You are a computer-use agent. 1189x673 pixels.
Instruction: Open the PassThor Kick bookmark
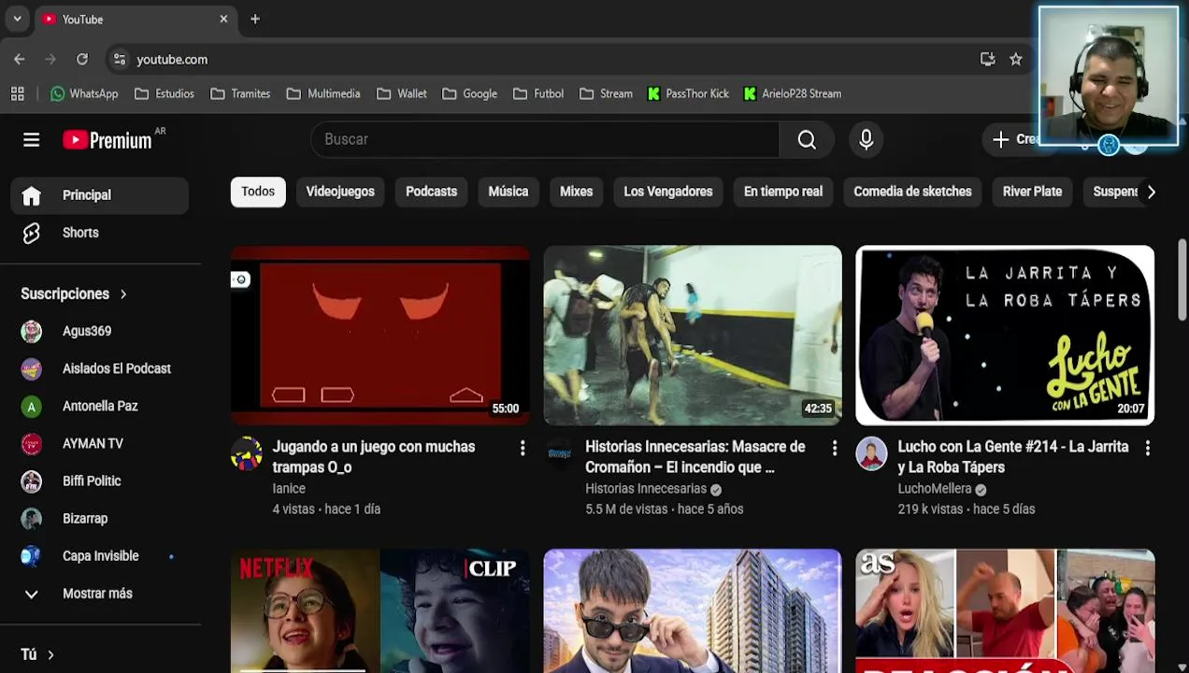click(688, 93)
